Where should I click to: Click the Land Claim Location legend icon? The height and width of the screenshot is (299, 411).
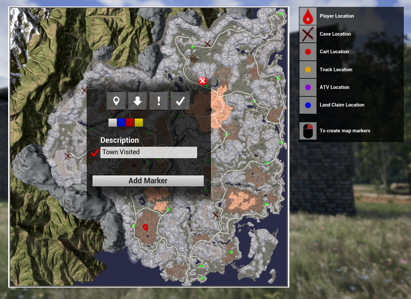[308, 105]
